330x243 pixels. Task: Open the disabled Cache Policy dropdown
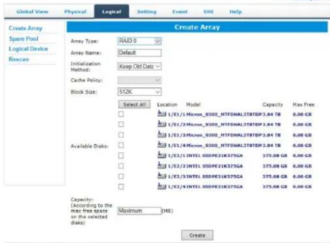140,80
